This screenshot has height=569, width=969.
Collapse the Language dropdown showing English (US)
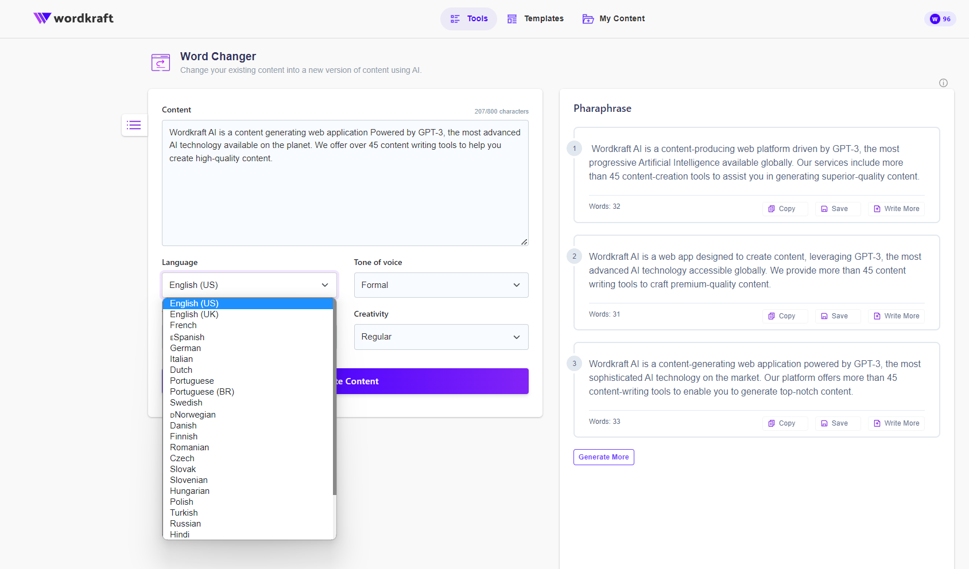249,285
